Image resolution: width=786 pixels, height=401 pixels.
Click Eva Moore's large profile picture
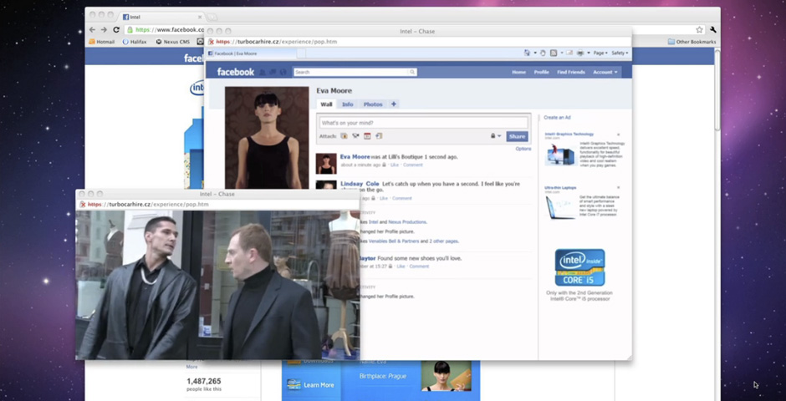267,138
